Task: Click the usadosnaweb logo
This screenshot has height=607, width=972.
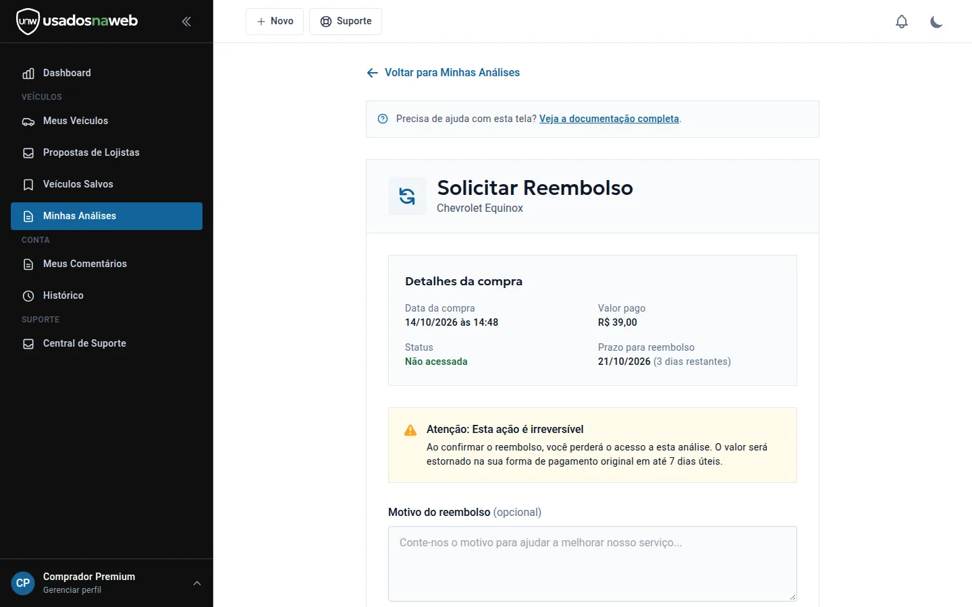Action: click(x=77, y=21)
